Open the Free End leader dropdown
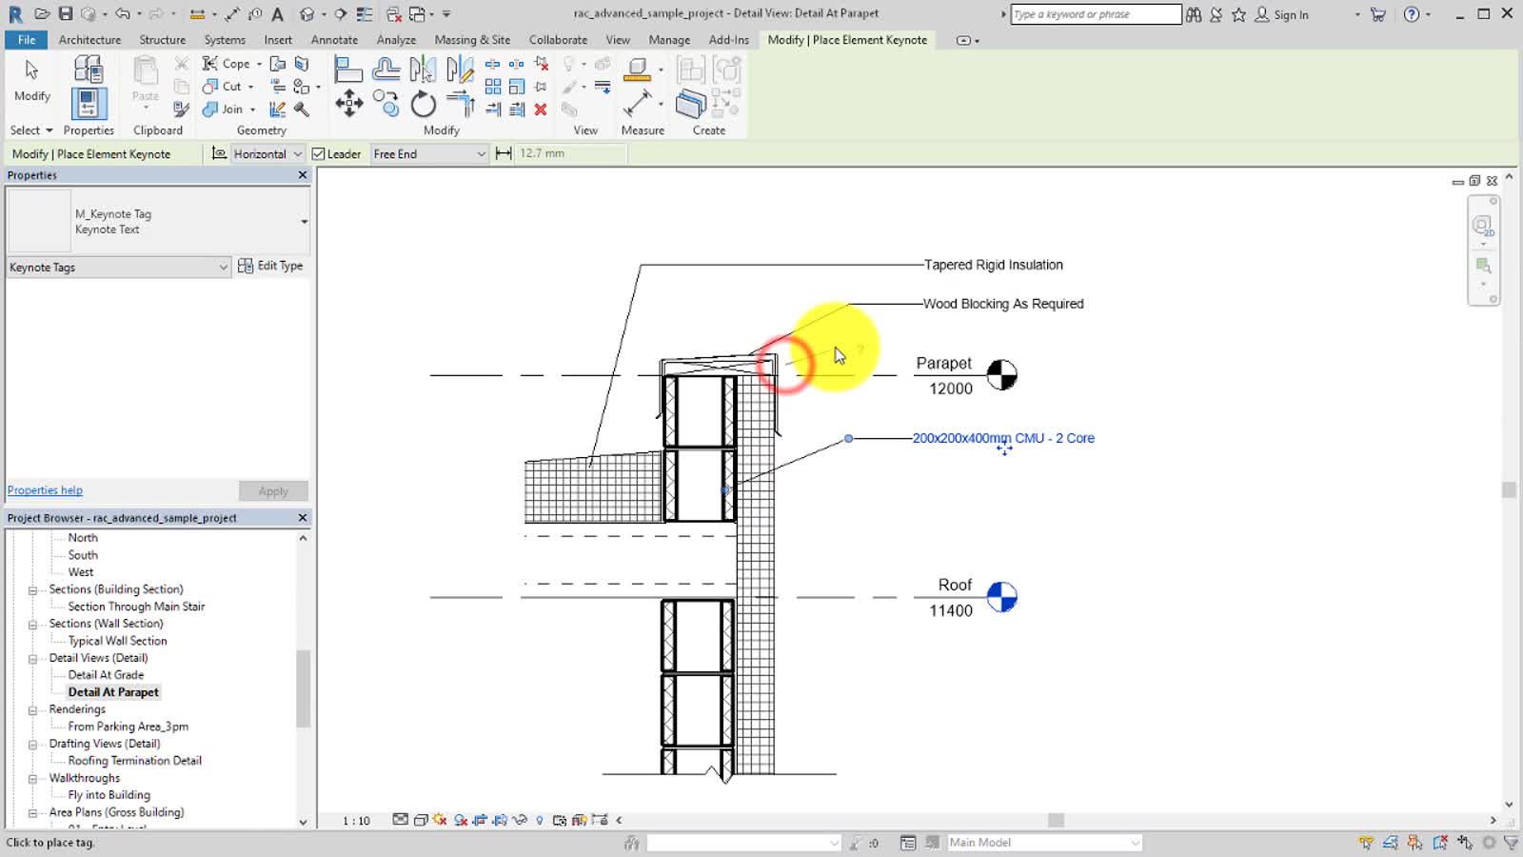The image size is (1523, 857). click(x=429, y=153)
